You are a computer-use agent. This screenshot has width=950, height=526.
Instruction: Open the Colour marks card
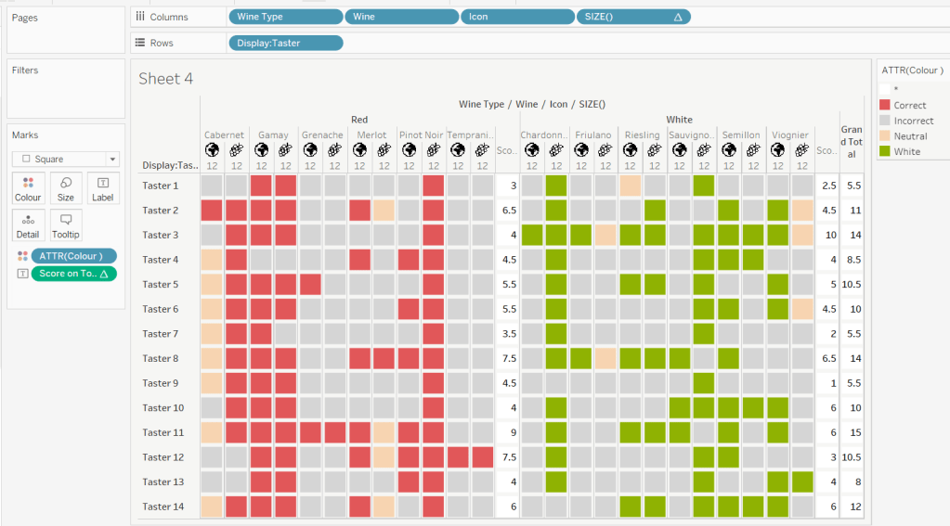[28, 188]
